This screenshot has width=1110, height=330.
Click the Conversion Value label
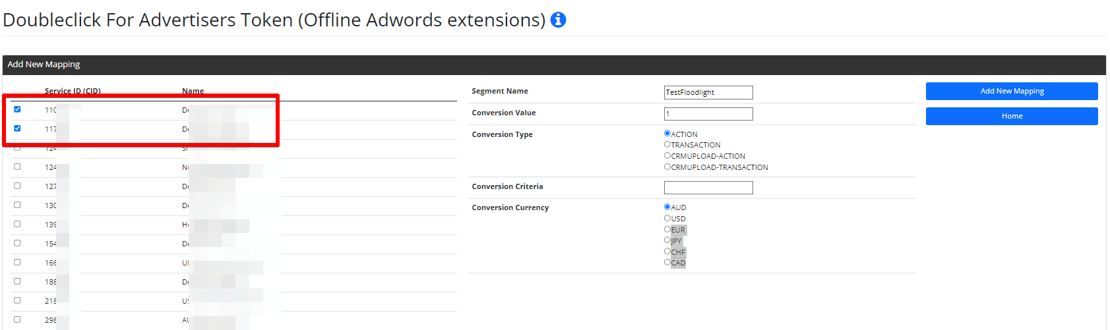[504, 113]
